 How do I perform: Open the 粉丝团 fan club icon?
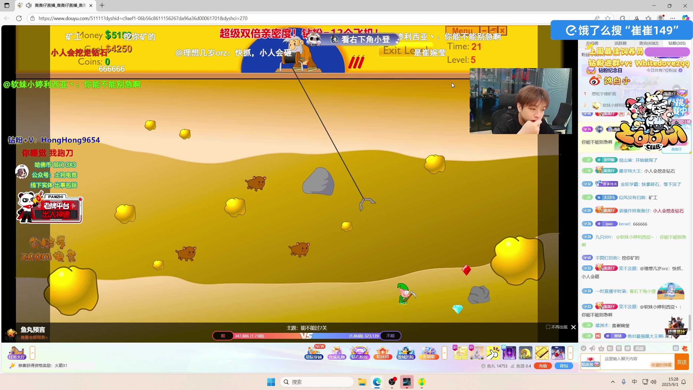tap(383, 353)
